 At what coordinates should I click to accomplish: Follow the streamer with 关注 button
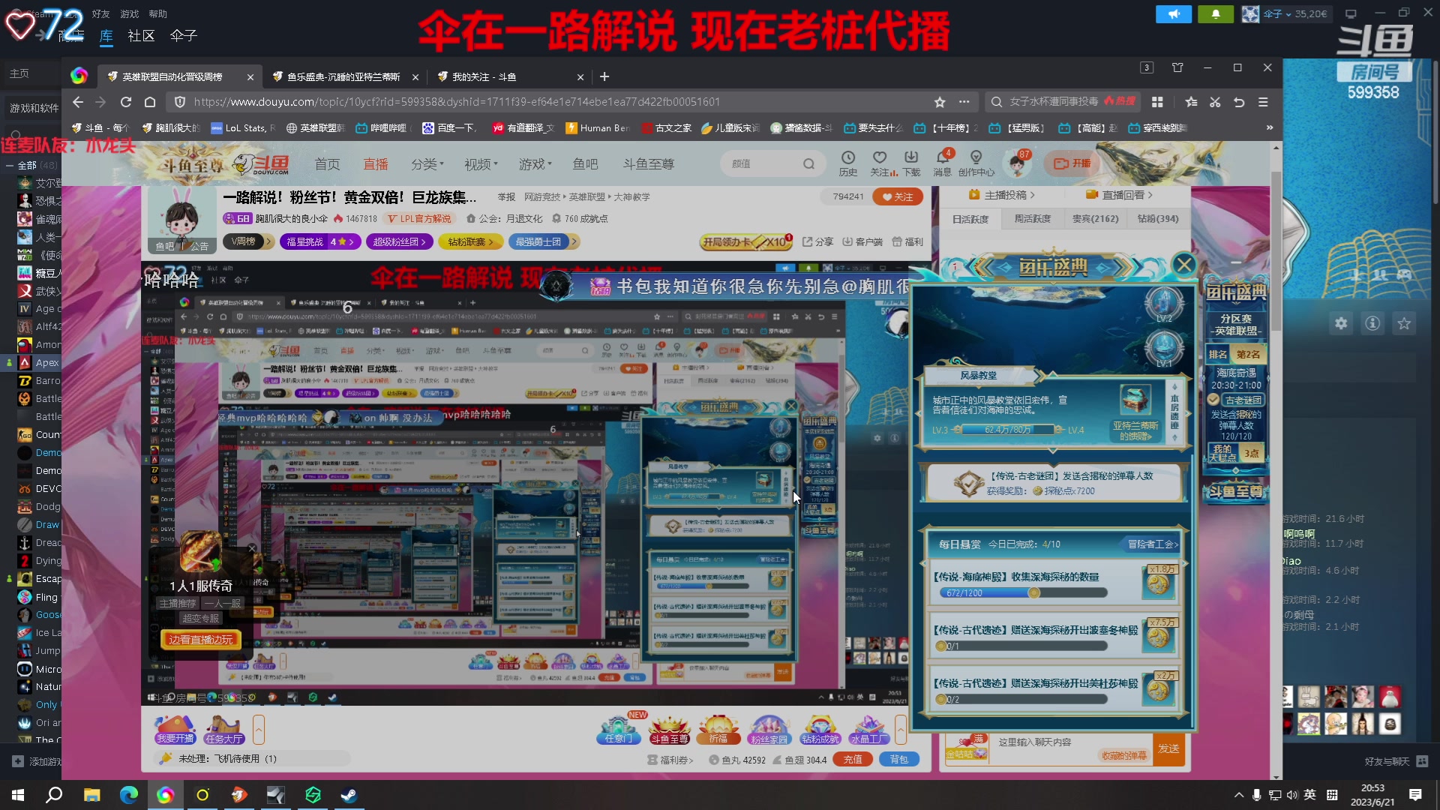click(898, 196)
